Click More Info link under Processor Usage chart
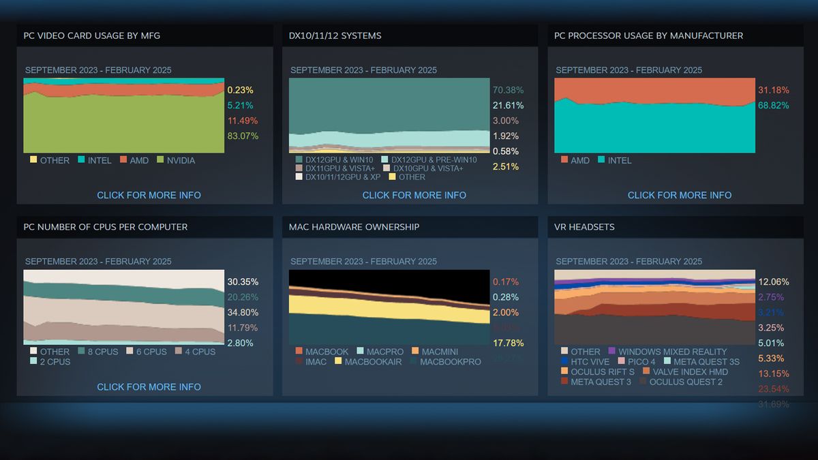818x460 pixels. (679, 195)
